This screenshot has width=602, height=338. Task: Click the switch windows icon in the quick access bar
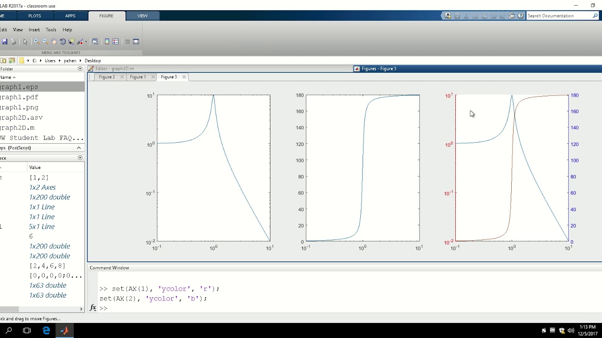click(x=512, y=15)
